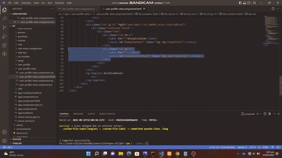Screen dimensions: 282x158
Task: Change language mode HTML status item
Action: tap(265, 147)
